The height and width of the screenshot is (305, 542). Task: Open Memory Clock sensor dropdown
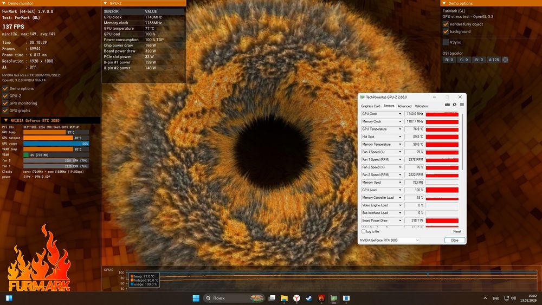click(400, 121)
